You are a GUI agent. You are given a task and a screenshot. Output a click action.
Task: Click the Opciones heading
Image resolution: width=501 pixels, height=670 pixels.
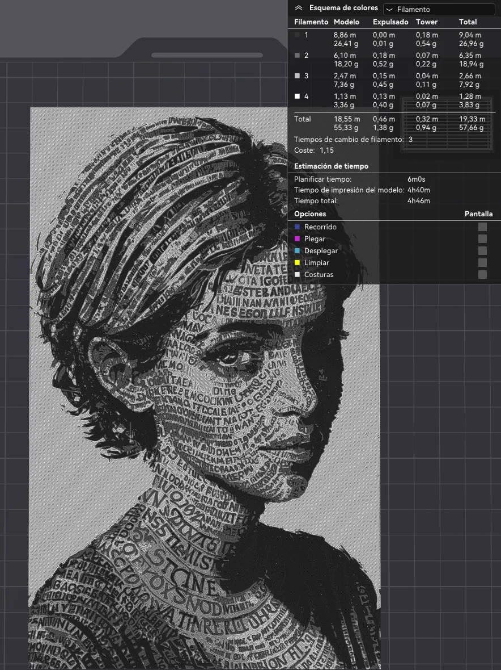310,214
